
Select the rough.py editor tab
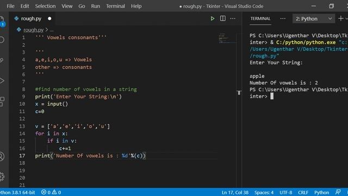pos(32,19)
